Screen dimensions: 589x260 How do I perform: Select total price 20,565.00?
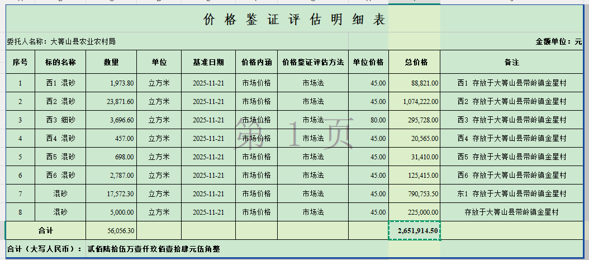tap(414, 138)
